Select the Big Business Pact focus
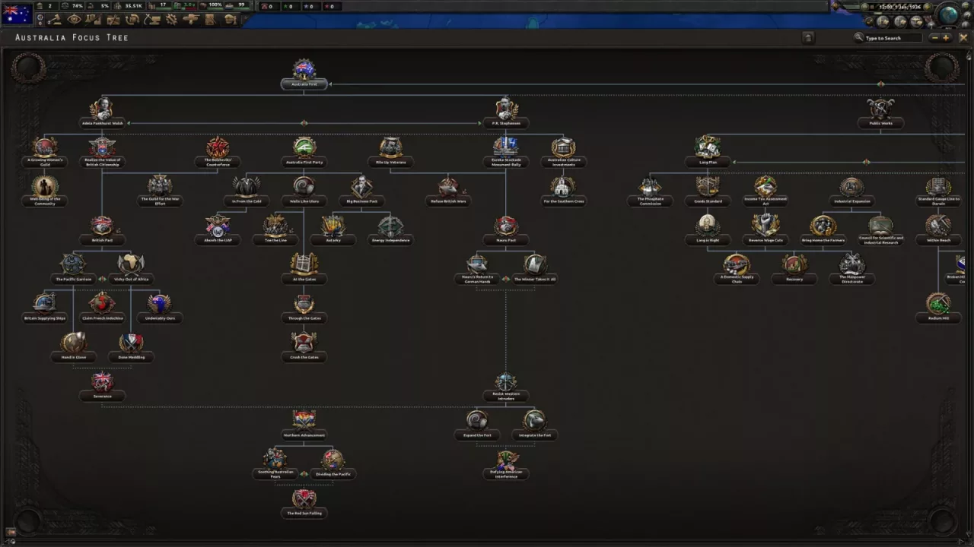The image size is (974, 547). 361,191
